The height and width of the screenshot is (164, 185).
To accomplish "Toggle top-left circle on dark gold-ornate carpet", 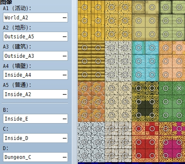I will pyautogui.click(x=139, y=88).
